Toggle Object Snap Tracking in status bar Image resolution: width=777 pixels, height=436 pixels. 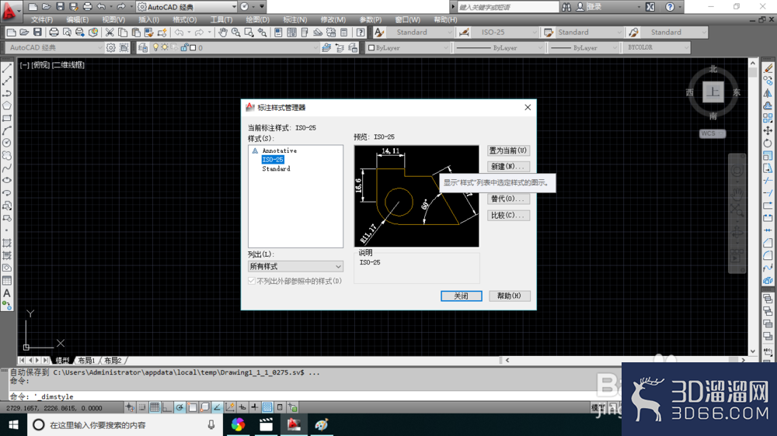pyautogui.click(x=217, y=407)
